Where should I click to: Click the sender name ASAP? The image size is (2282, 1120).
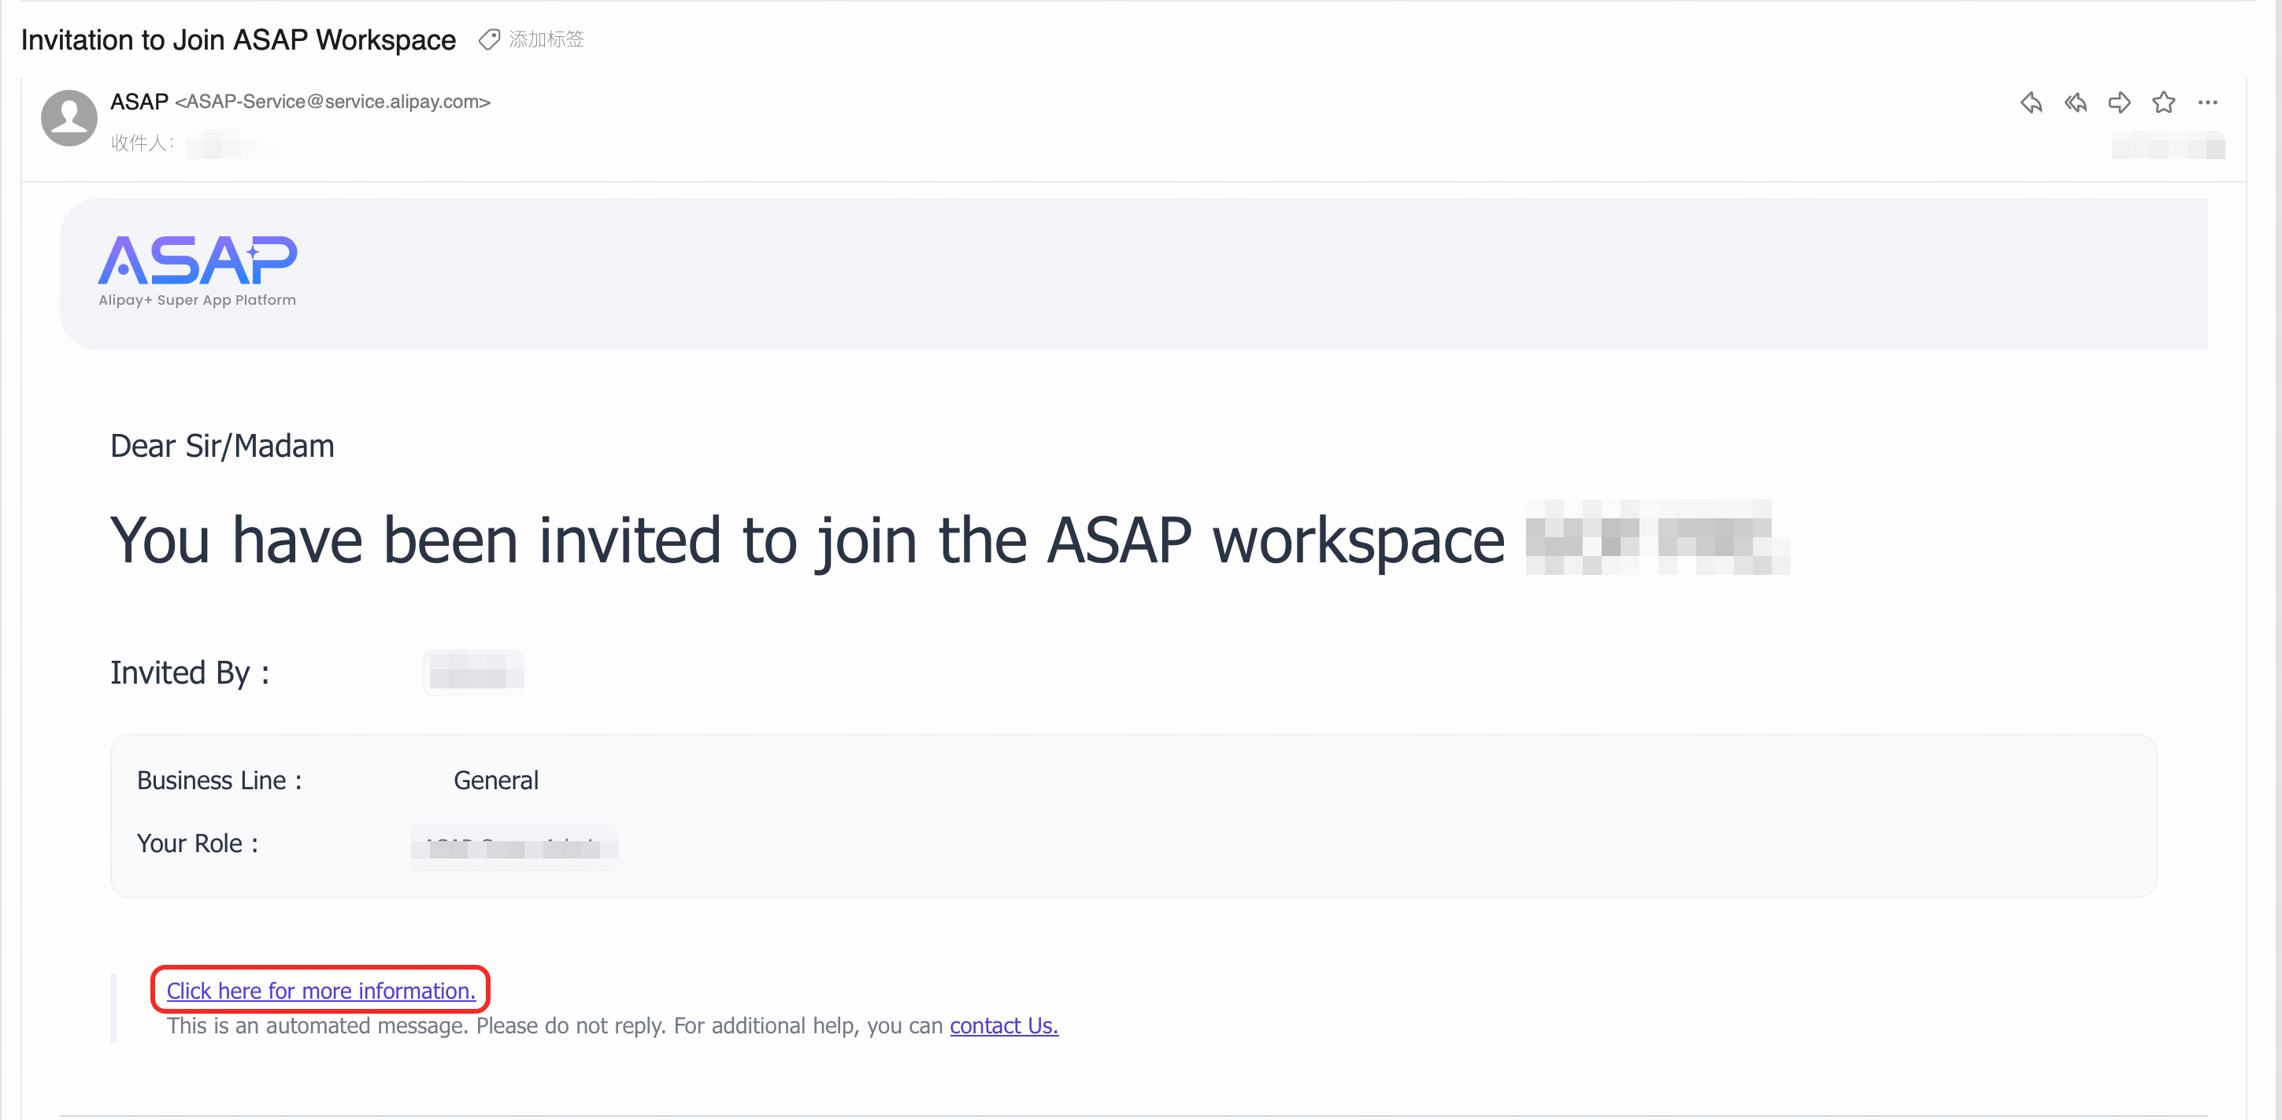click(139, 102)
